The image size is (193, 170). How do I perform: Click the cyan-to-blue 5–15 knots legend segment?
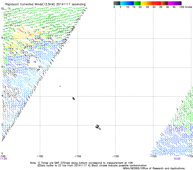click(127, 3)
